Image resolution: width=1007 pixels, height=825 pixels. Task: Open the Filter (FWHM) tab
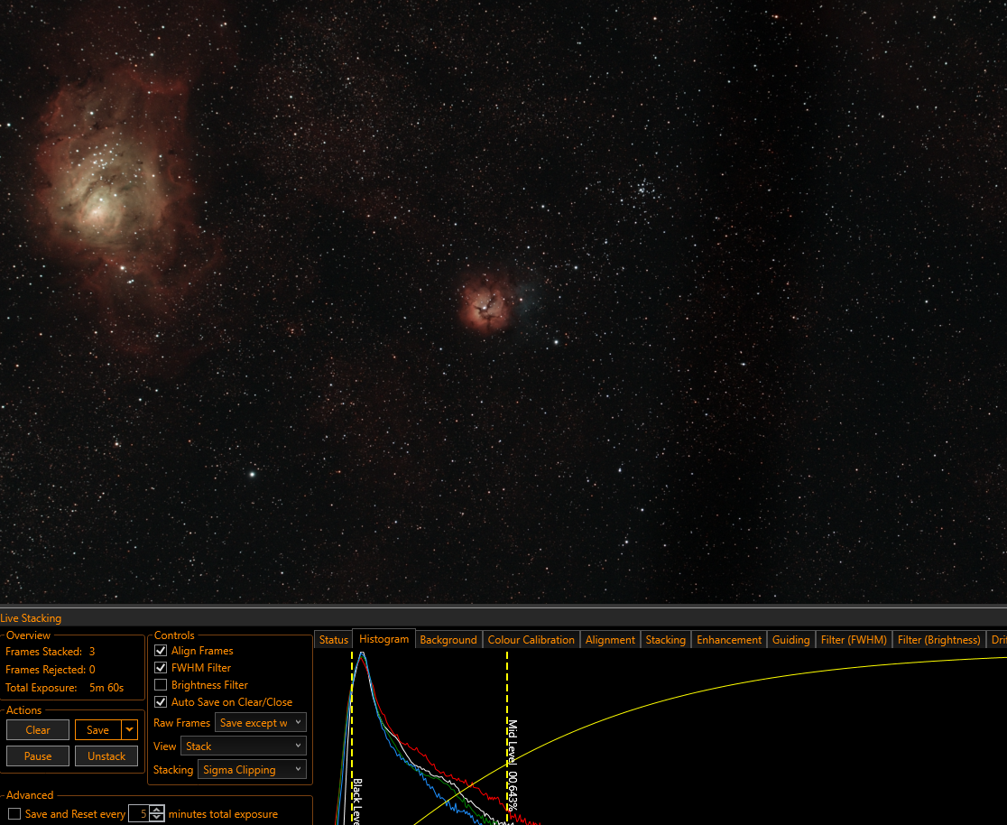pos(854,640)
